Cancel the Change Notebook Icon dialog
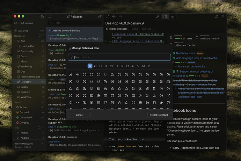Screen dimensions: 241x161 point(80,115)
